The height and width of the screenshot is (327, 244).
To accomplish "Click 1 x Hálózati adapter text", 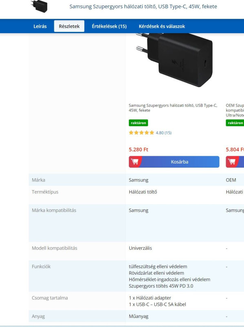I will point(150,298).
